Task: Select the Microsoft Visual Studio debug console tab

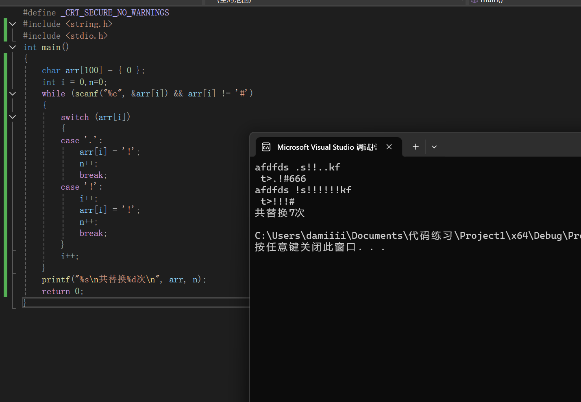Action: coord(329,147)
